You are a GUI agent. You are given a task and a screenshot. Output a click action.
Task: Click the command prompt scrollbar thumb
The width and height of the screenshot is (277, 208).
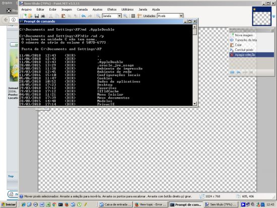[x=194, y=32]
